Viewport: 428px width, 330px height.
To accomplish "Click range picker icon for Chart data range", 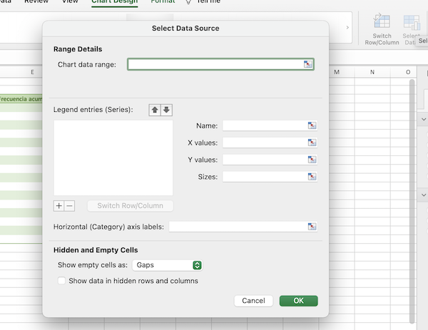I will [x=308, y=64].
